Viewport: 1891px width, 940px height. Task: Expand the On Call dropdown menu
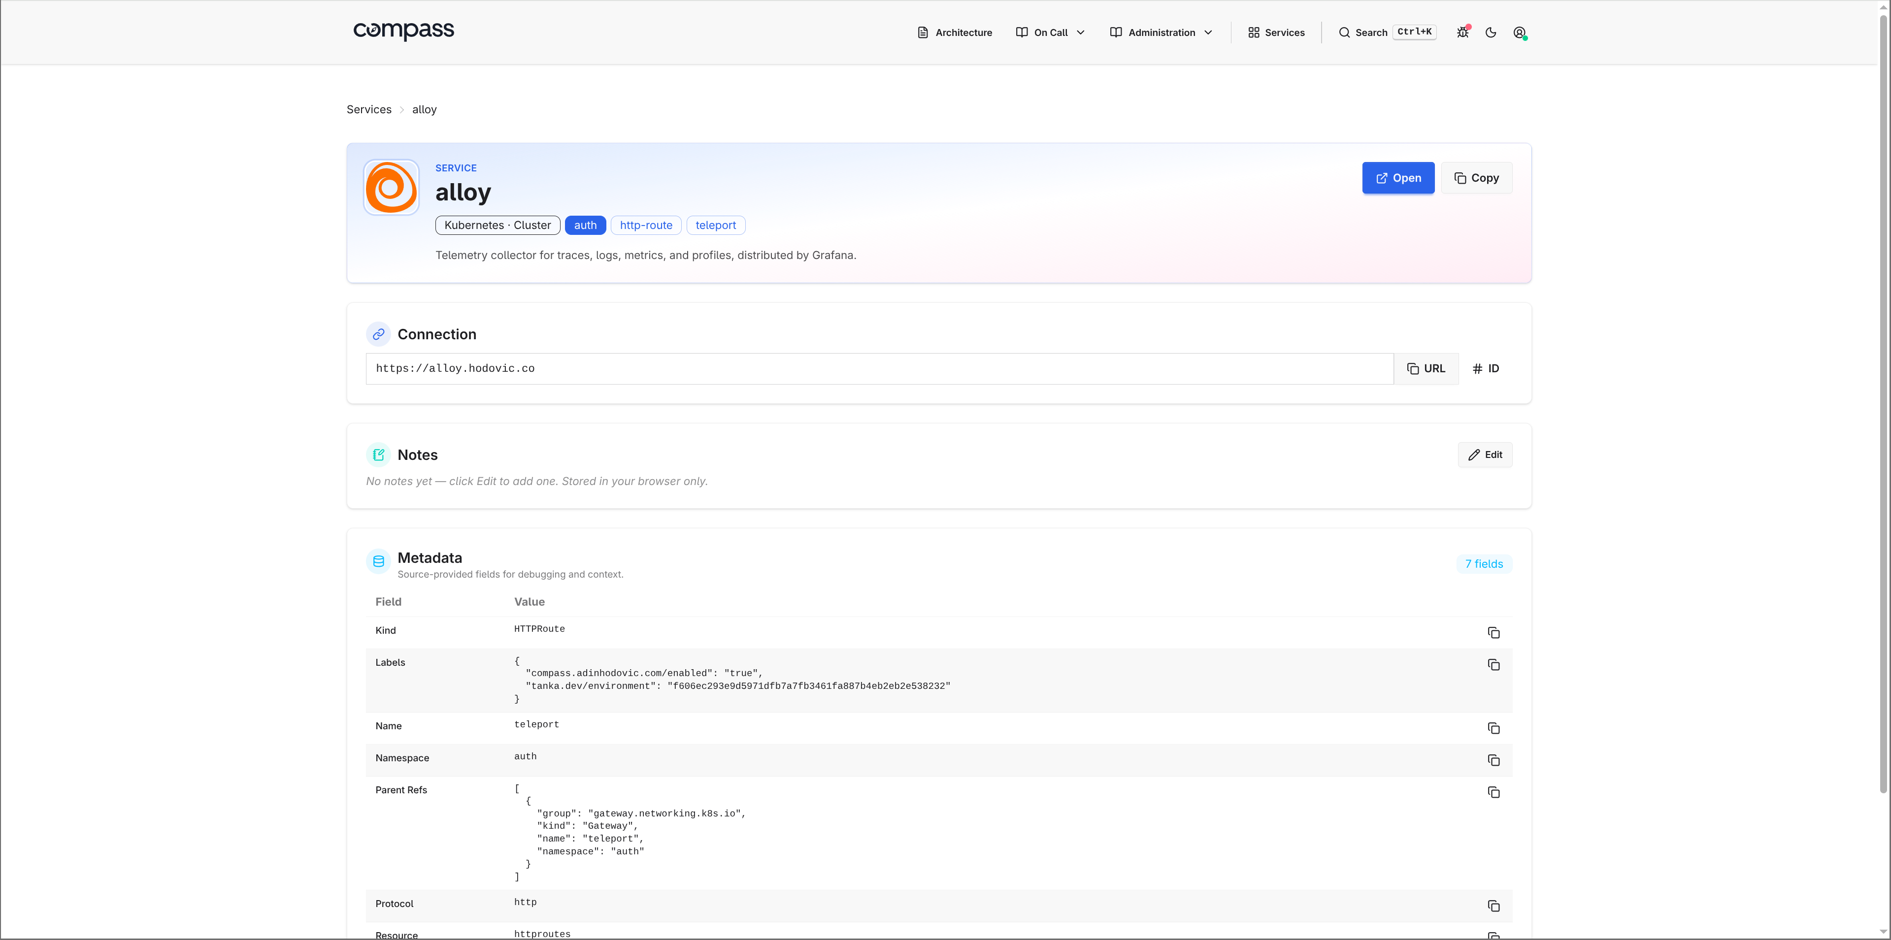pyautogui.click(x=1051, y=32)
